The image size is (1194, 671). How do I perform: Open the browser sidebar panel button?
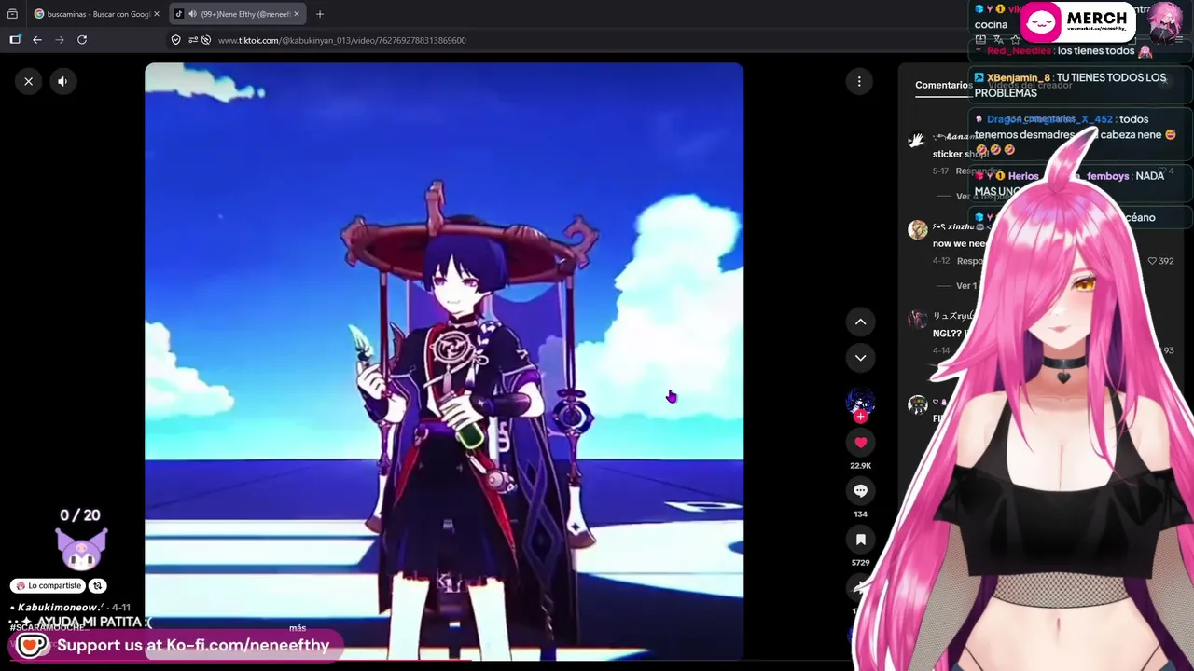(x=15, y=40)
